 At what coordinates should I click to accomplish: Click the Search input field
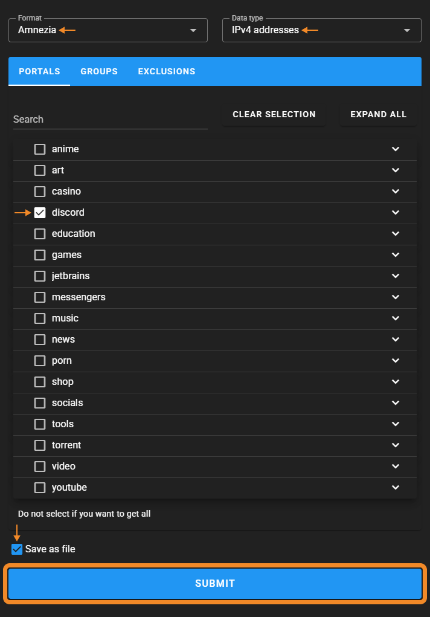110,119
